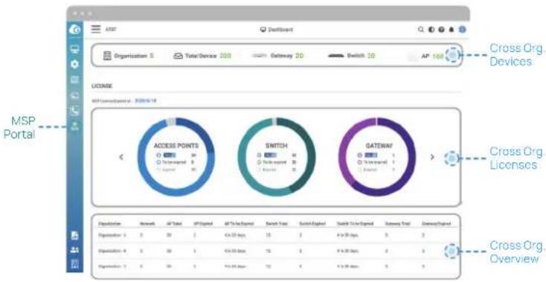Sort by the Switch Total column header
This screenshot has height=282, width=546.
pos(277,223)
